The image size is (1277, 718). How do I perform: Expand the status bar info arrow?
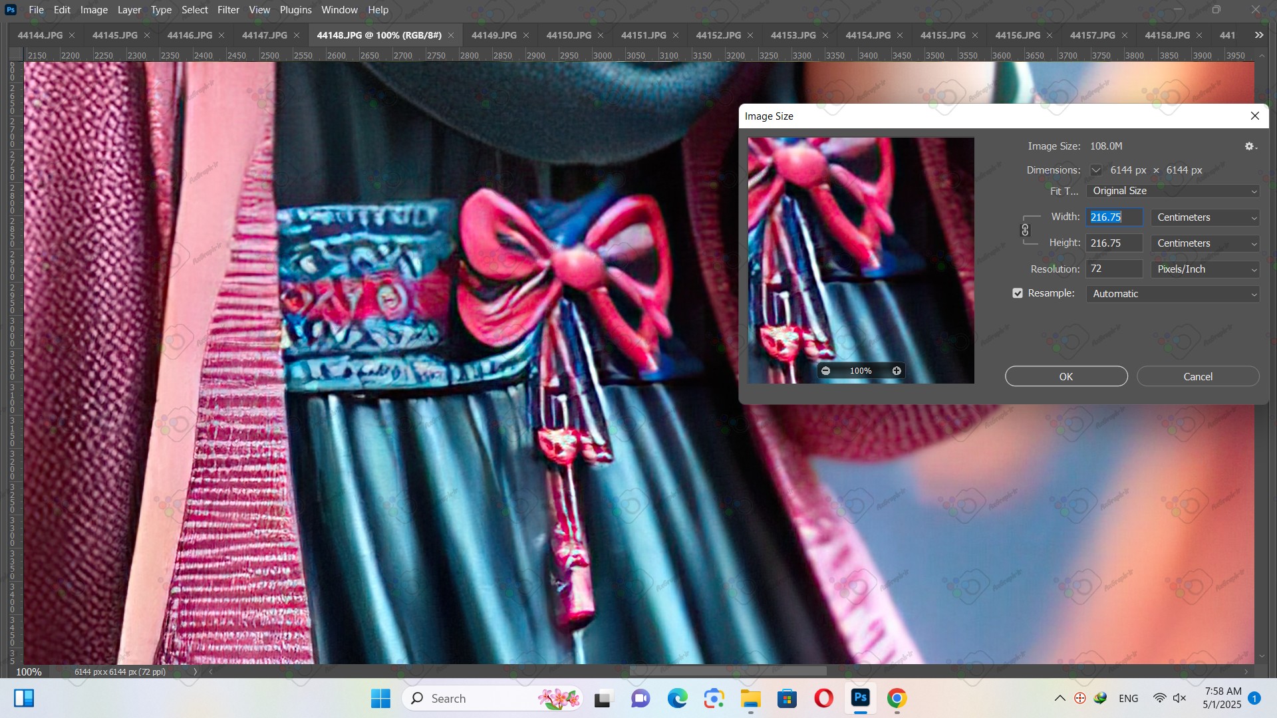pyautogui.click(x=195, y=671)
